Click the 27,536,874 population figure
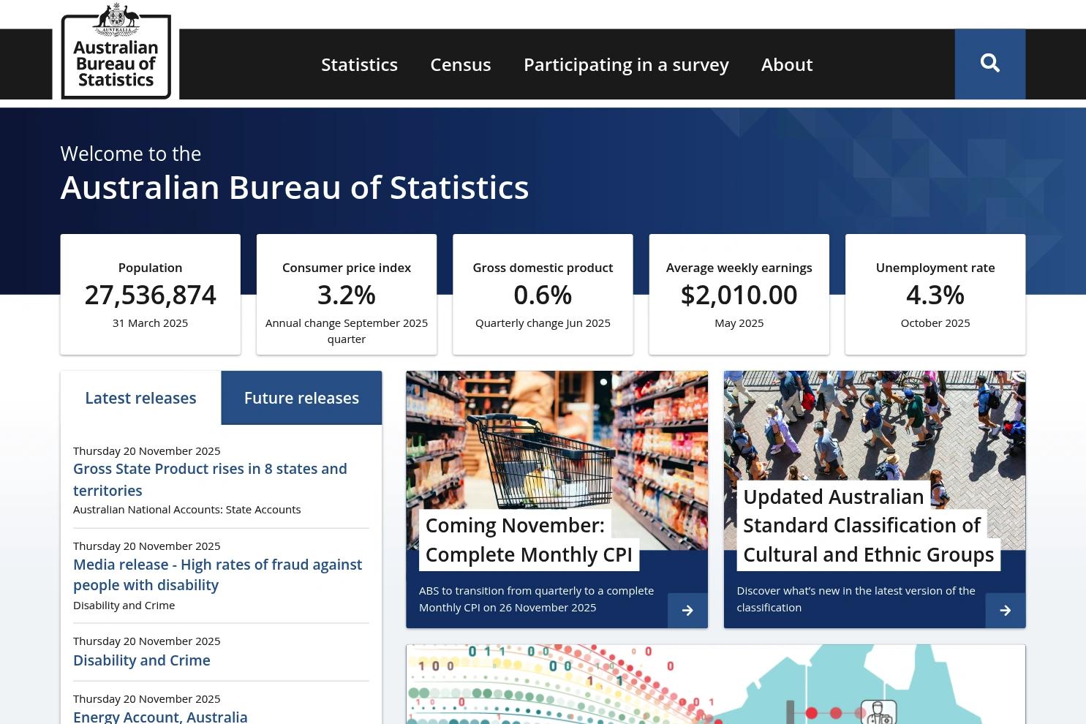This screenshot has height=724, width=1086. (x=151, y=295)
